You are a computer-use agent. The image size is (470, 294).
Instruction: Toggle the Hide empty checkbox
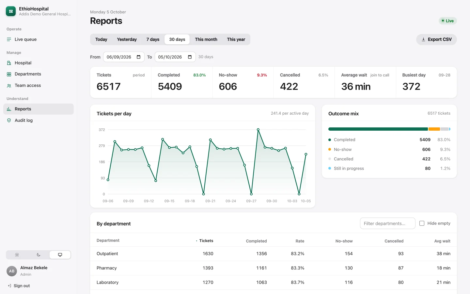[x=422, y=223]
